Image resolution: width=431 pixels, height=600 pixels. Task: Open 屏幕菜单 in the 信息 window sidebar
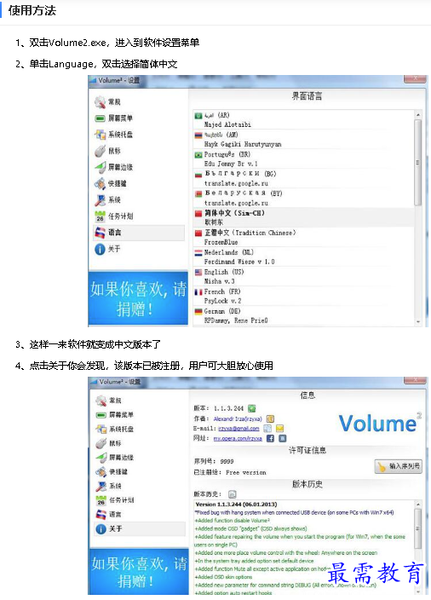coord(140,415)
